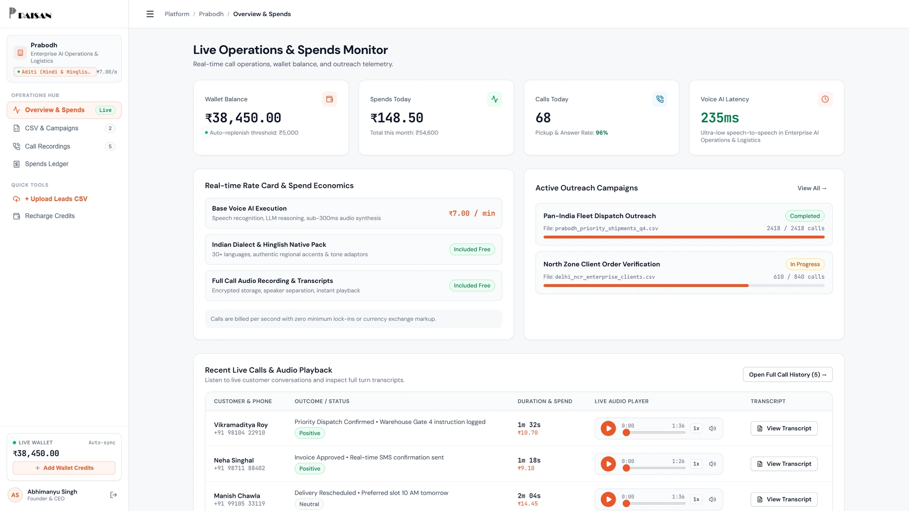
Task: Click the Spends Today activity icon
Action: coord(495,99)
